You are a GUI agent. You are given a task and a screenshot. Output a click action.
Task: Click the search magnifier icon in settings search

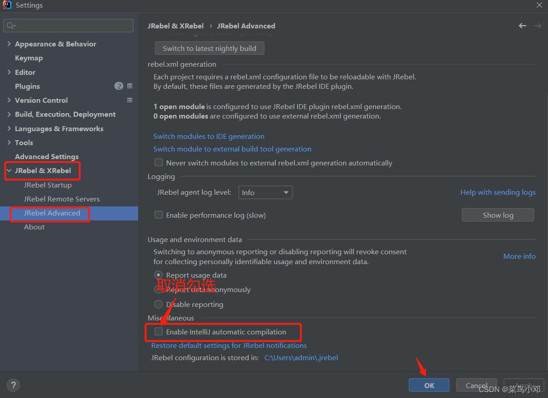coord(11,26)
